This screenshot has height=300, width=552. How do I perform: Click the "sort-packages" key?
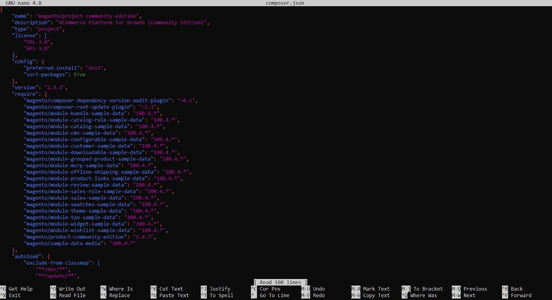point(46,75)
